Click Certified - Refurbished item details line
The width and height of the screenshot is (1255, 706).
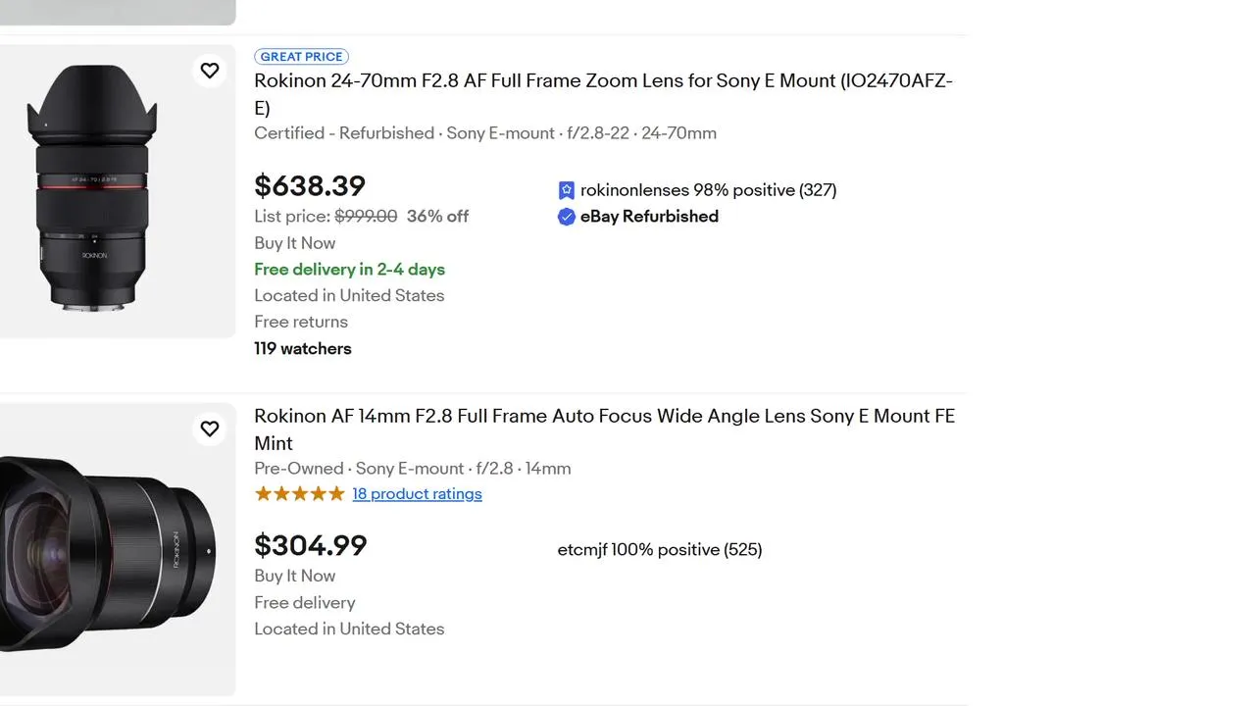click(x=484, y=133)
